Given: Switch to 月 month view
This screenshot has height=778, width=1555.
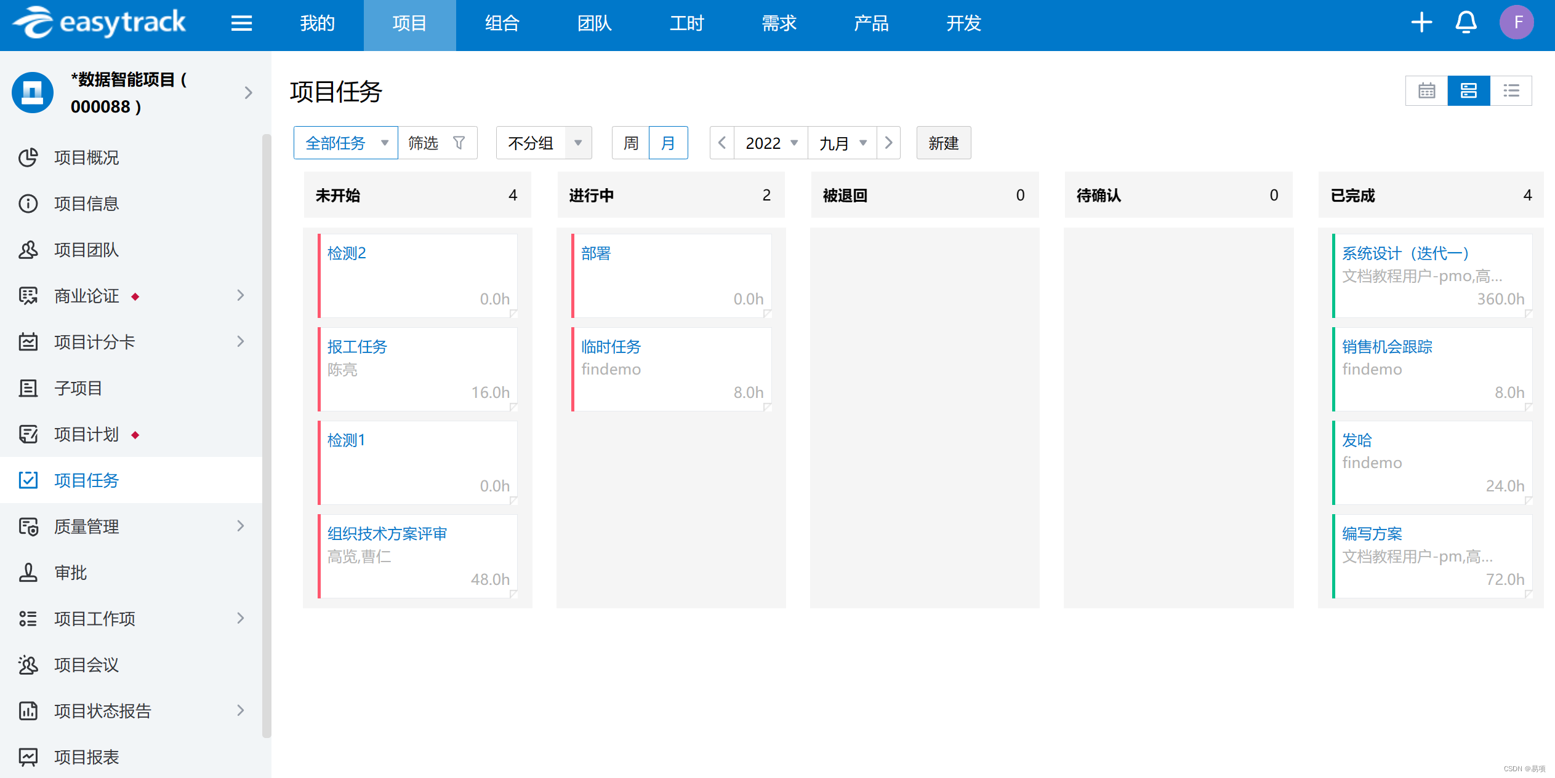Looking at the screenshot, I should point(669,143).
